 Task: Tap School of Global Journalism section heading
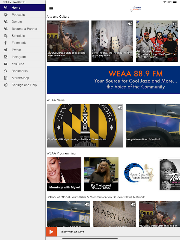click(x=96, y=197)
